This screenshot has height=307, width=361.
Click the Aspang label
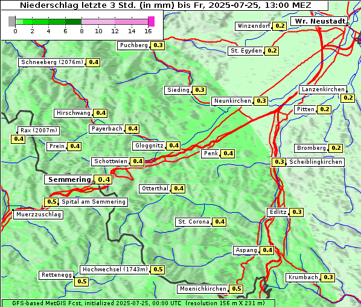(246, 251)
